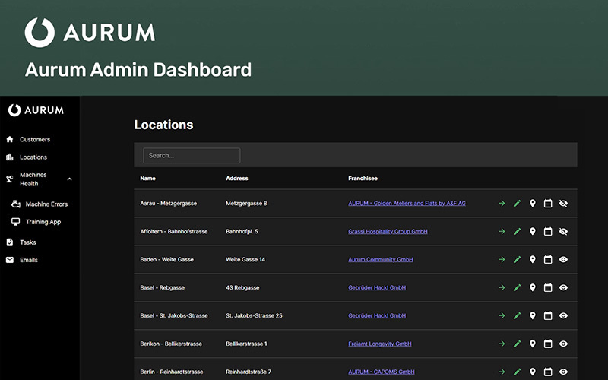608x380 pixels.
Task: Toggle visibility of Aarau - Metzgergasse
Action: [563, 203]
